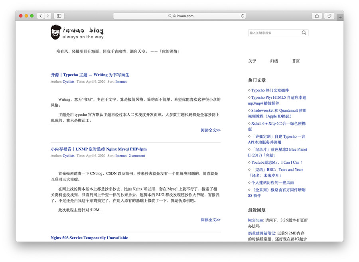Toggle the Safari sidebar panel
Image resolution: width=359 pixels, height=262 pixels.
(59, 16)
